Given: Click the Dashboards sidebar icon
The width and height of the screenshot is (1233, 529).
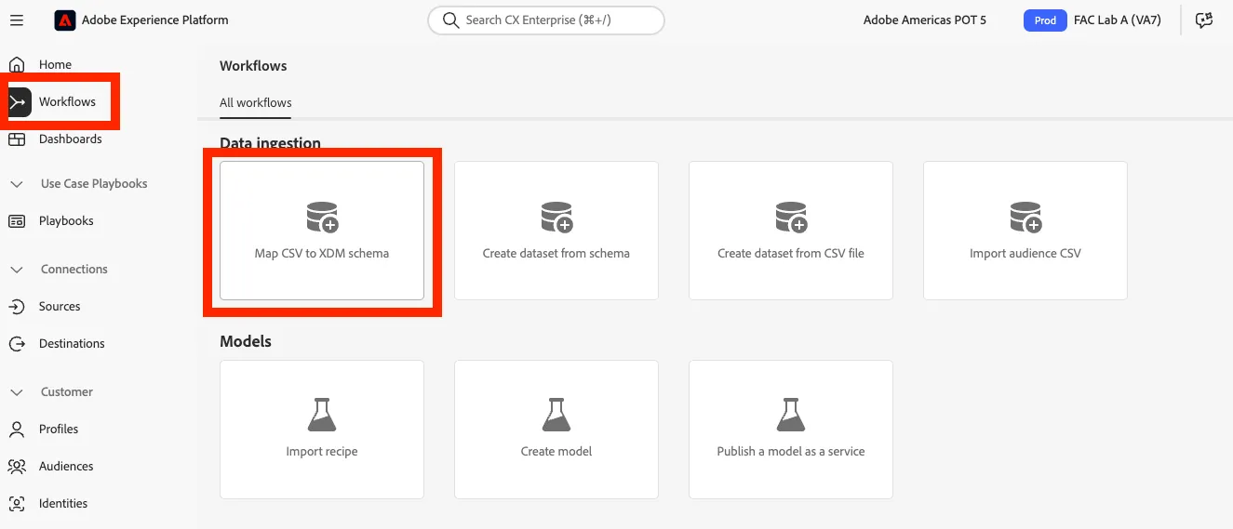Looking at the screenshot, I should tap(17, 139).
